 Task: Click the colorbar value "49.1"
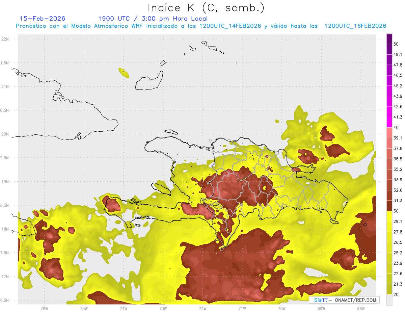pos(398,55)
